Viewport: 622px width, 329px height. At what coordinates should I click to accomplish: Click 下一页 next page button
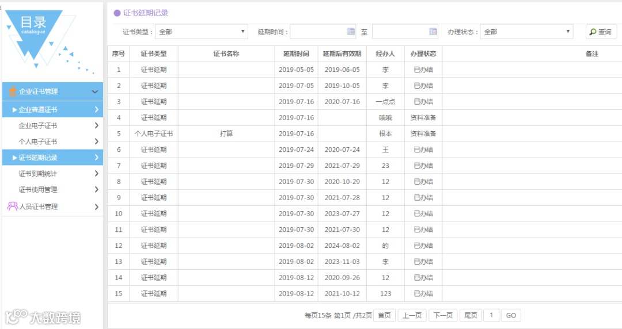[443, 316]
